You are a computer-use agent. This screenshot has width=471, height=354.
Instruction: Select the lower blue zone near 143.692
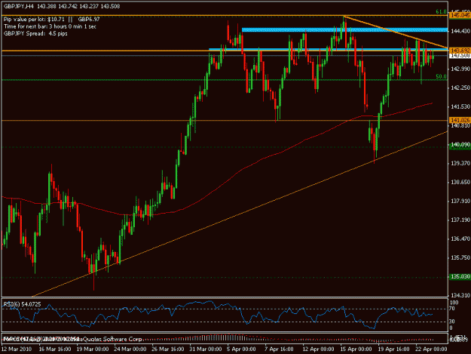328,49
